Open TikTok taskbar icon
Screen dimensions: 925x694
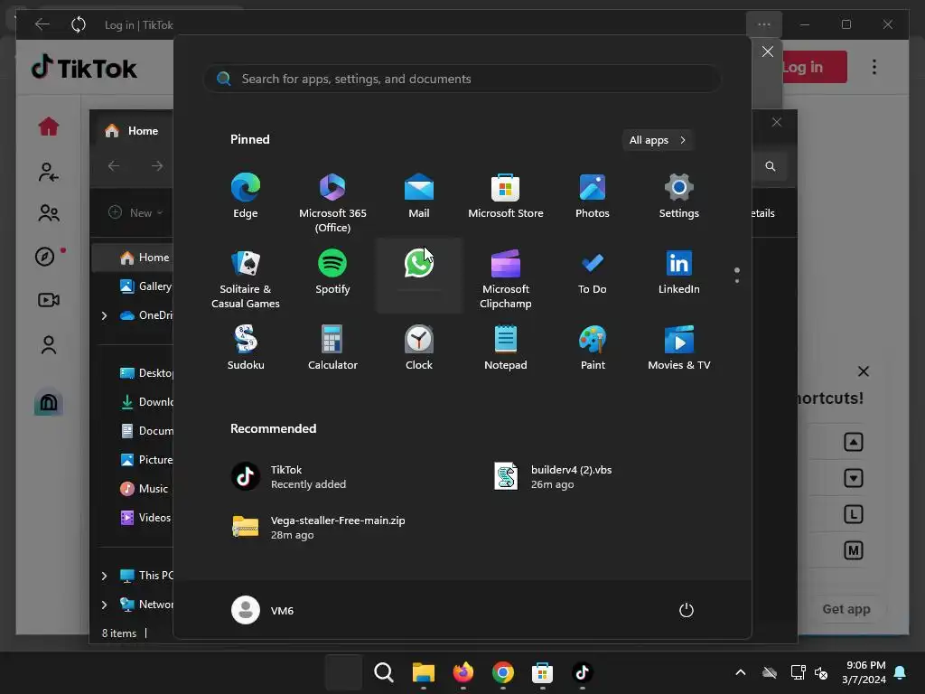(x=583, y=672)
